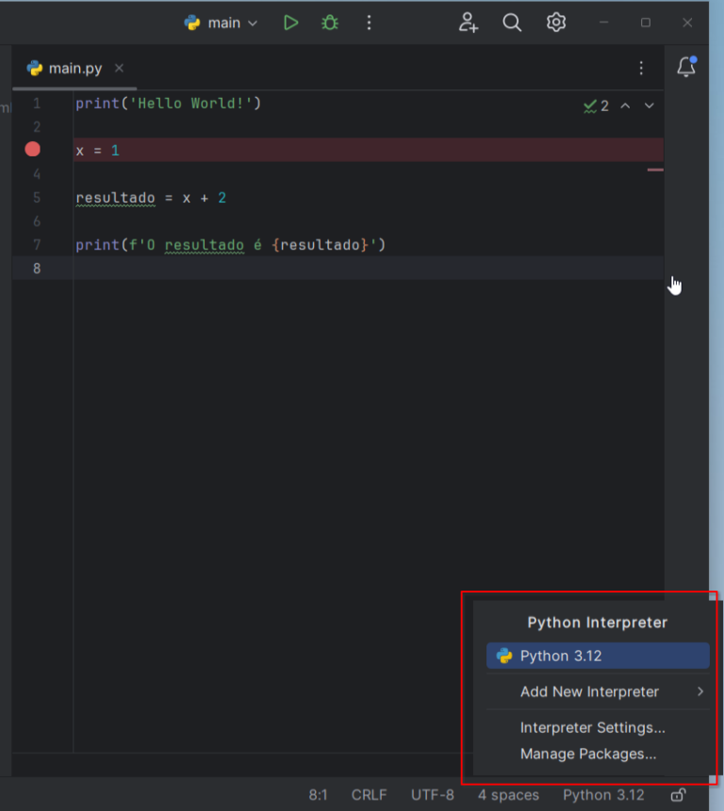Start a Code With Me session
Viewport: 724px width, 811px height.
pyautogui.click(x=469, y=22)
